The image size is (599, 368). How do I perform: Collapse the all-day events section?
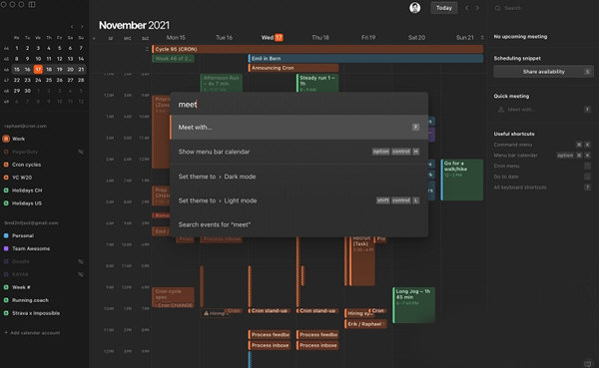(x=147, y=49)
